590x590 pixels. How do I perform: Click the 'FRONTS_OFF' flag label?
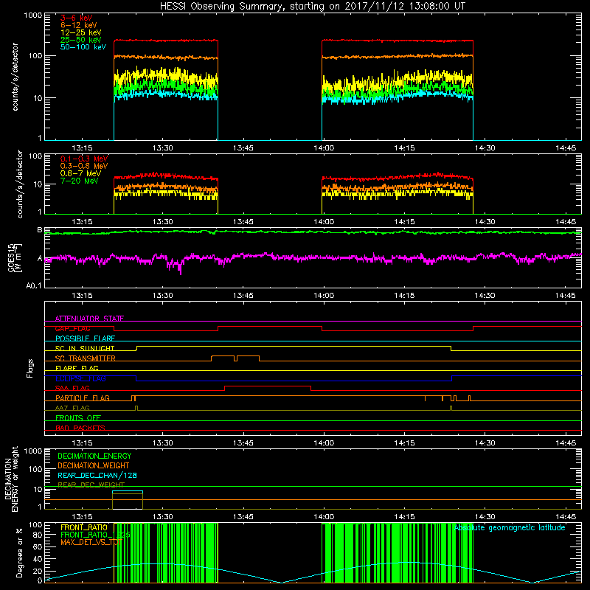pyautogui.click(x=78, y=418)
